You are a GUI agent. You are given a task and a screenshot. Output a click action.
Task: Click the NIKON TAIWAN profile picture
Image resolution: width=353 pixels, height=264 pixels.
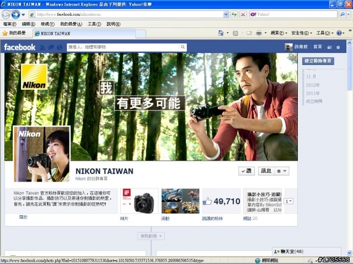(x=42, y=154)
